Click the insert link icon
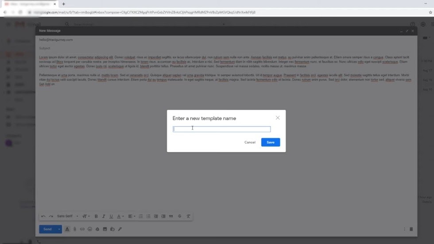The height and width of the screenshot is (244, 434). 82,229
